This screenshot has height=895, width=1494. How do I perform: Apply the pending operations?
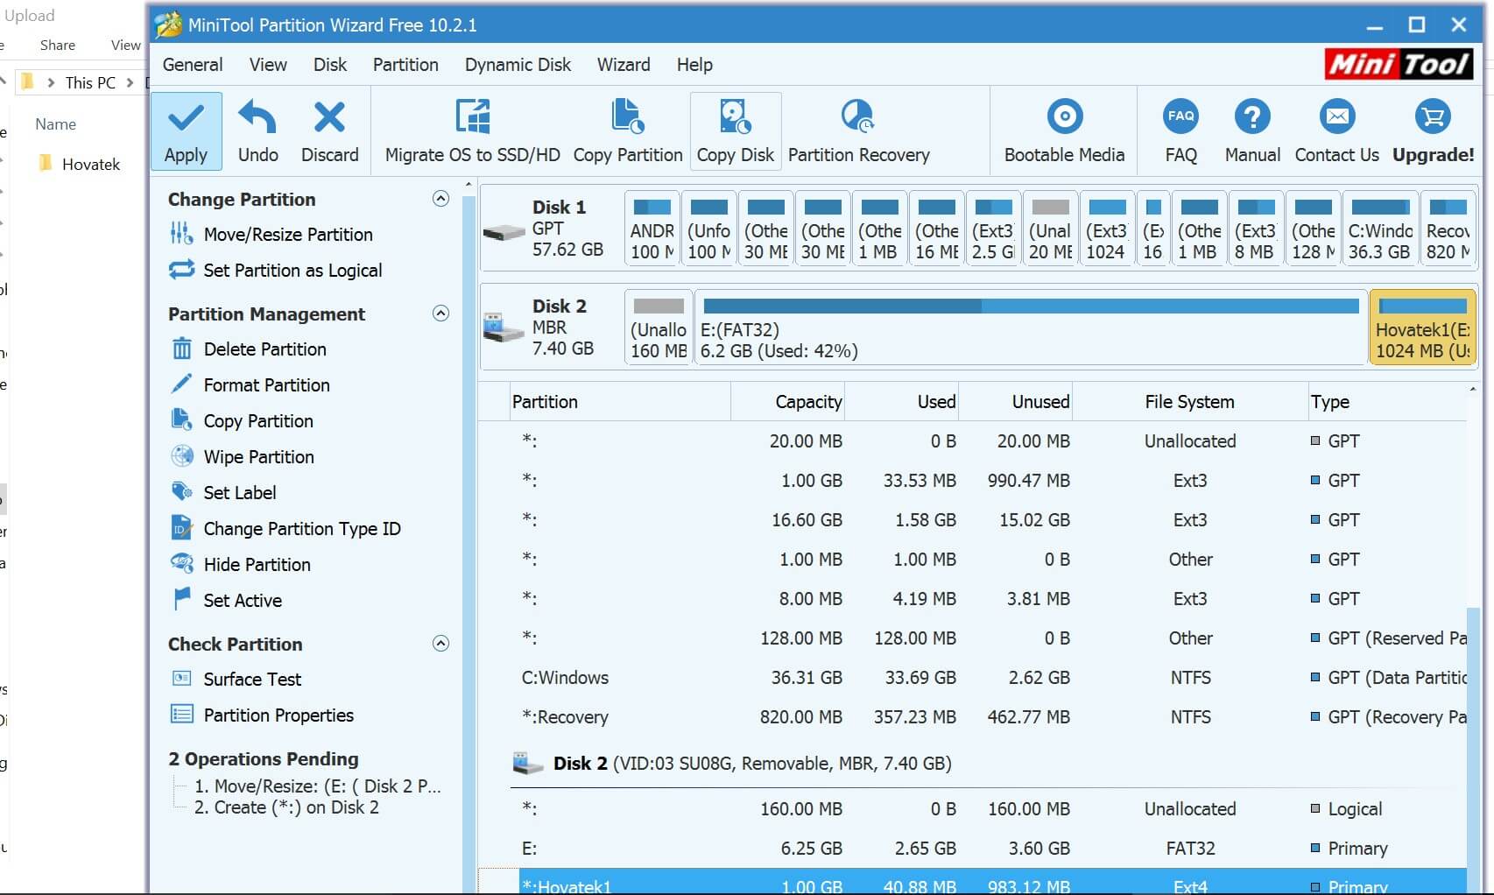186,131
